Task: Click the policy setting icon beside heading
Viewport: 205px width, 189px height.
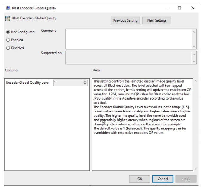Action: (7, 19)
